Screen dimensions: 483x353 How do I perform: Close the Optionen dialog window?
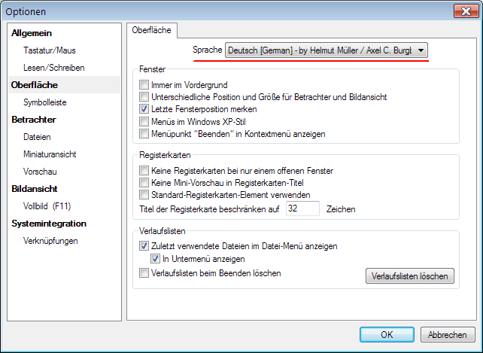[463, 11]
